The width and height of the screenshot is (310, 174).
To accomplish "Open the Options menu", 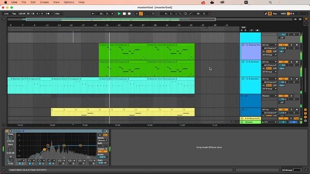I will (69, 2).
